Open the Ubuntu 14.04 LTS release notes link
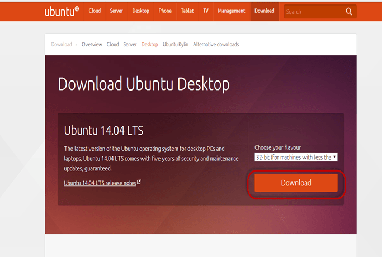 click(100, 183)
